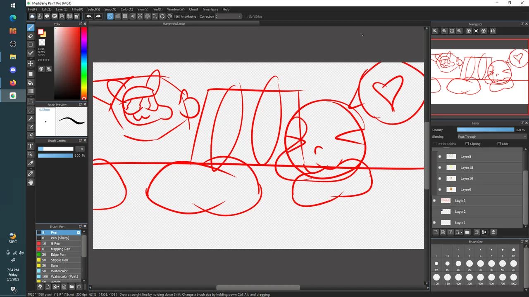Image resolution: width=529 pixels, height=297 pixels.
Task: Select the Pen (Sharp) brush
Action: (x=59, y=238)
